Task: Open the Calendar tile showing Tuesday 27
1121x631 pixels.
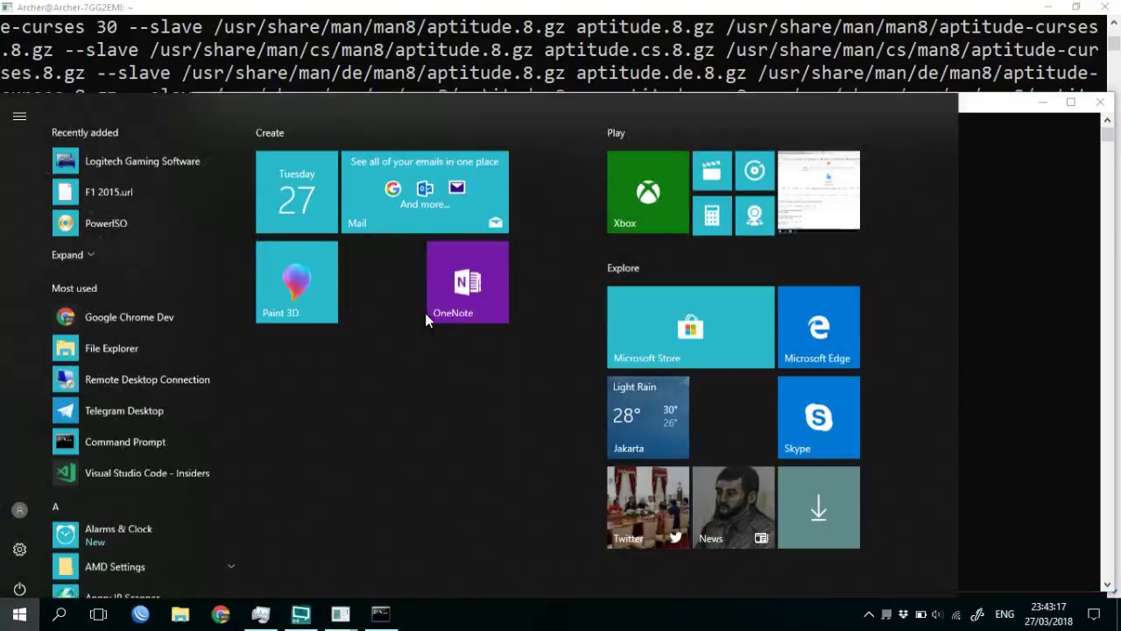Action: point(297,192)
